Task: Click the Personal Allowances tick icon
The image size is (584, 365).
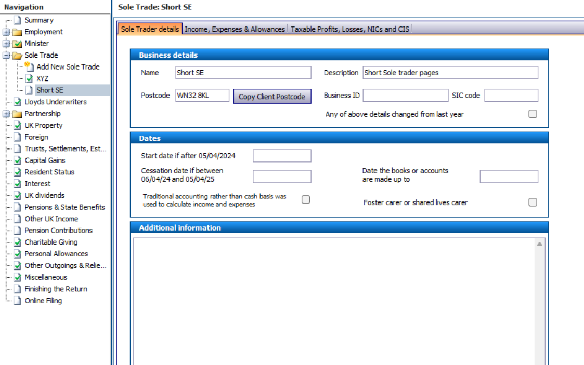Action: (17, 253)
